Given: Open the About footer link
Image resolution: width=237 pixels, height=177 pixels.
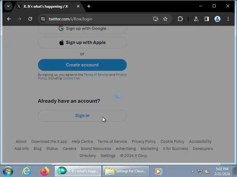Looking at the screenshot, I should pyautogui.click(x=21, y=142).
